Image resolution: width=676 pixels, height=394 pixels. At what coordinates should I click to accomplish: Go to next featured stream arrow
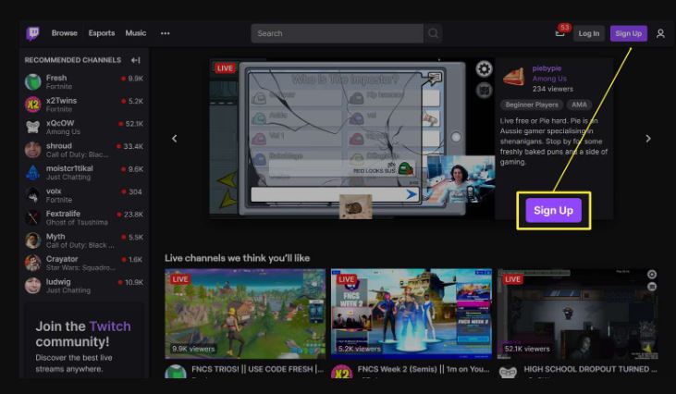coord(648,139)
